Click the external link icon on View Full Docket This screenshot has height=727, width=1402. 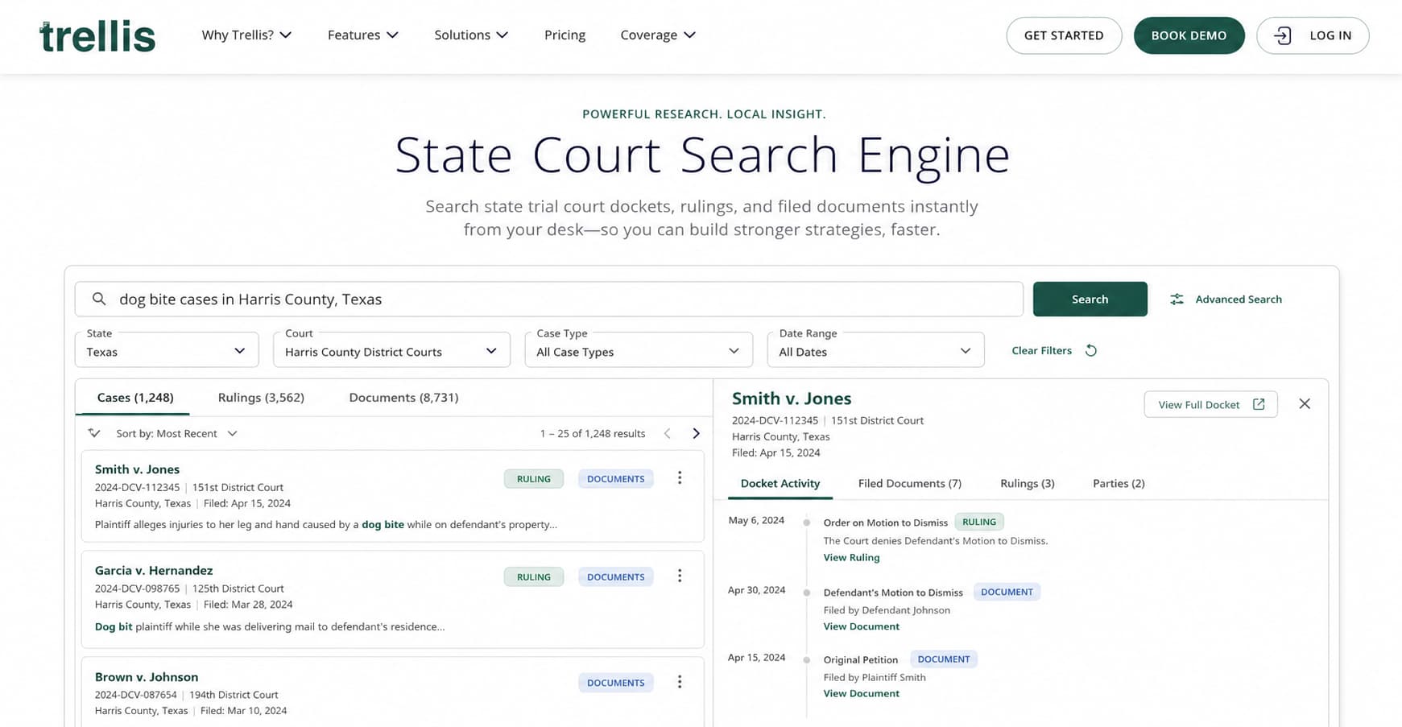(x=1259, y=404)
